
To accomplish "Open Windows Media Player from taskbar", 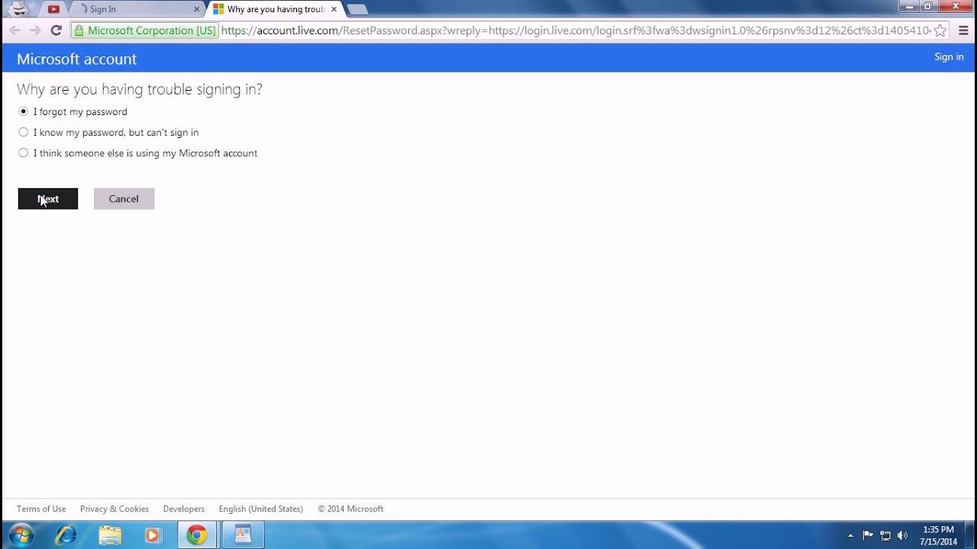I will pyautogui.click(x=153, y=535).
